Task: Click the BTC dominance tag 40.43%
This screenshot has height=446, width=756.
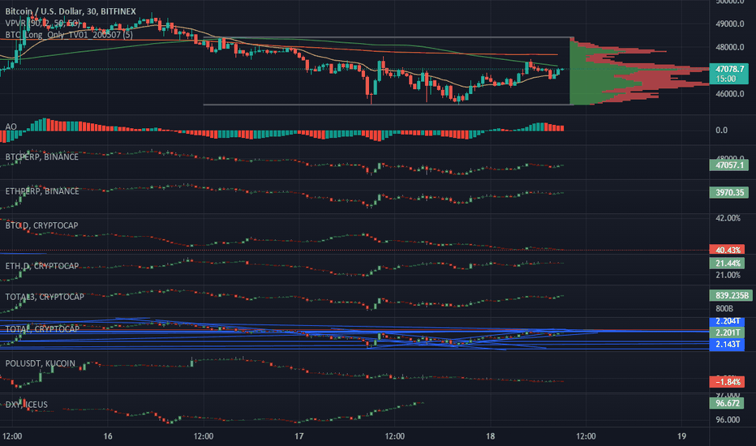Action: pos(727,250)
